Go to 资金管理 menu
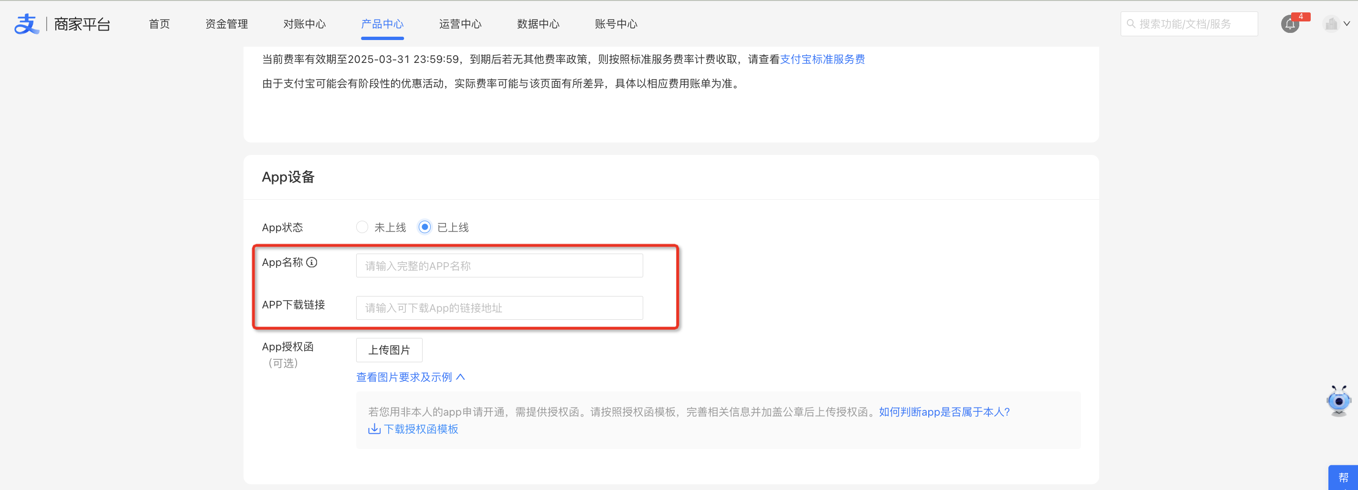Screen dimensions: 1358x490 coord(226,24)
